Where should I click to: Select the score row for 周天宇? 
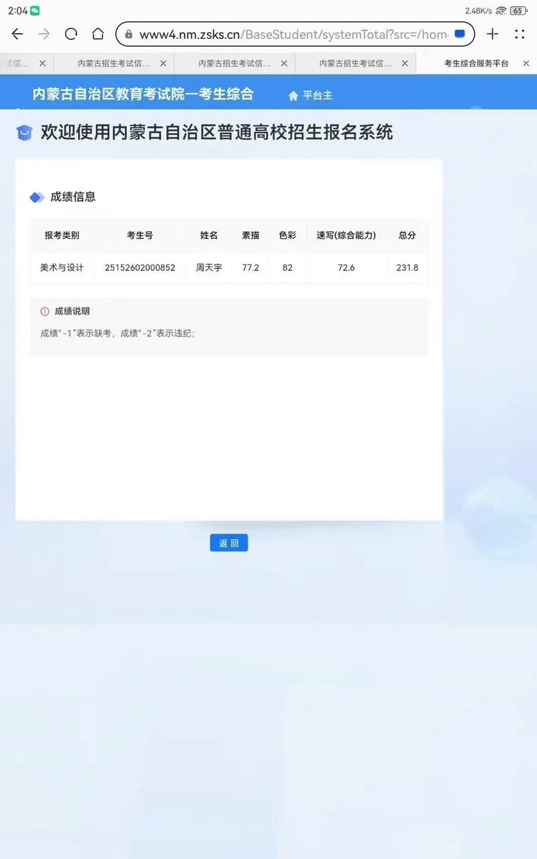click(228, 267)
